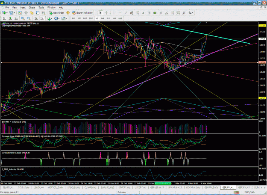The width and height of the screenshot is (267, 195).
Task: Open the Window menu
Action: [x=51, y=8]
